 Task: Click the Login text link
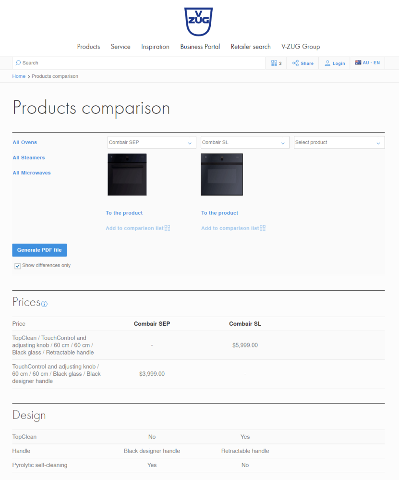coord(339,63)
